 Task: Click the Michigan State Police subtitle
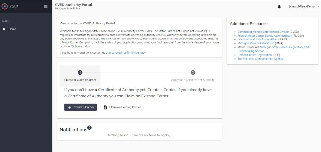coord(68,9)
